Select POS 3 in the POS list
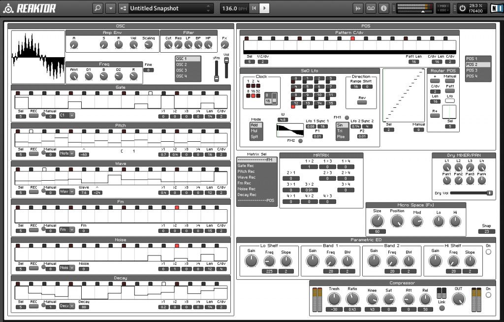The height and width of the screenshot is (322, 504). tap(478, 70)
